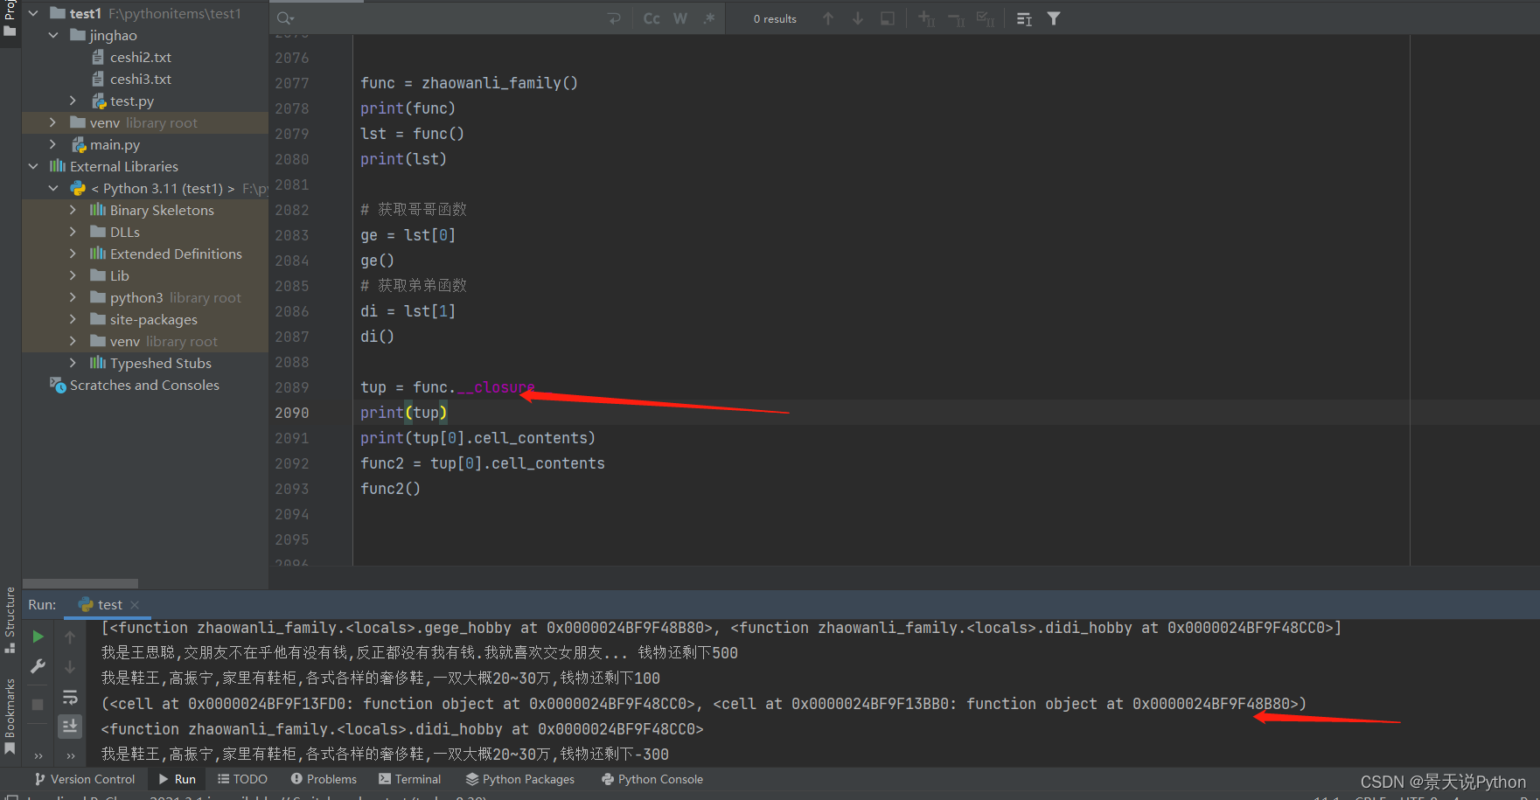Expand the DLLs folder
The height and width of the screenshot is (800, 1540).
coord(73,232)
